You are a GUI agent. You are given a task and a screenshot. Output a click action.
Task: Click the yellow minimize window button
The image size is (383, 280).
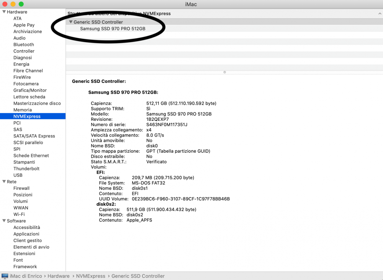13,4
